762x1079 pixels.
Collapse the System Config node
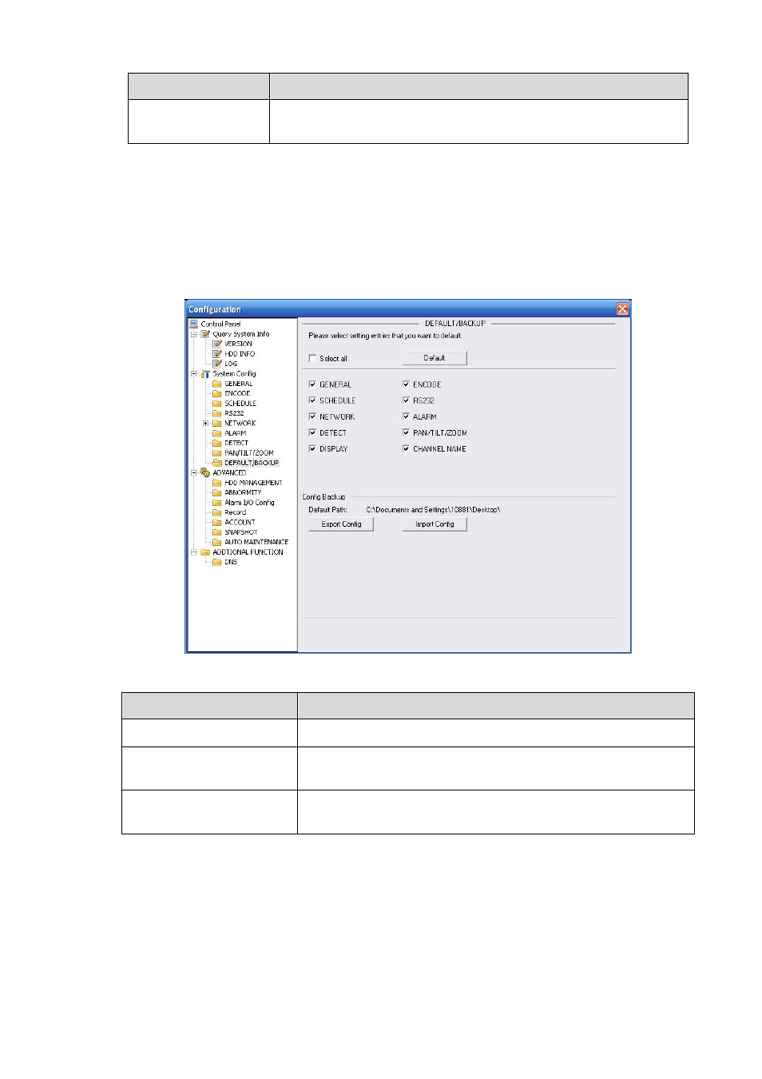pyautogui.click(x=193, y=373)
